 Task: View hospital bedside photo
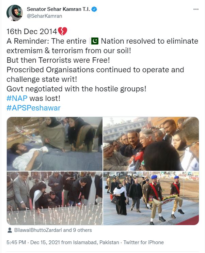54,144
